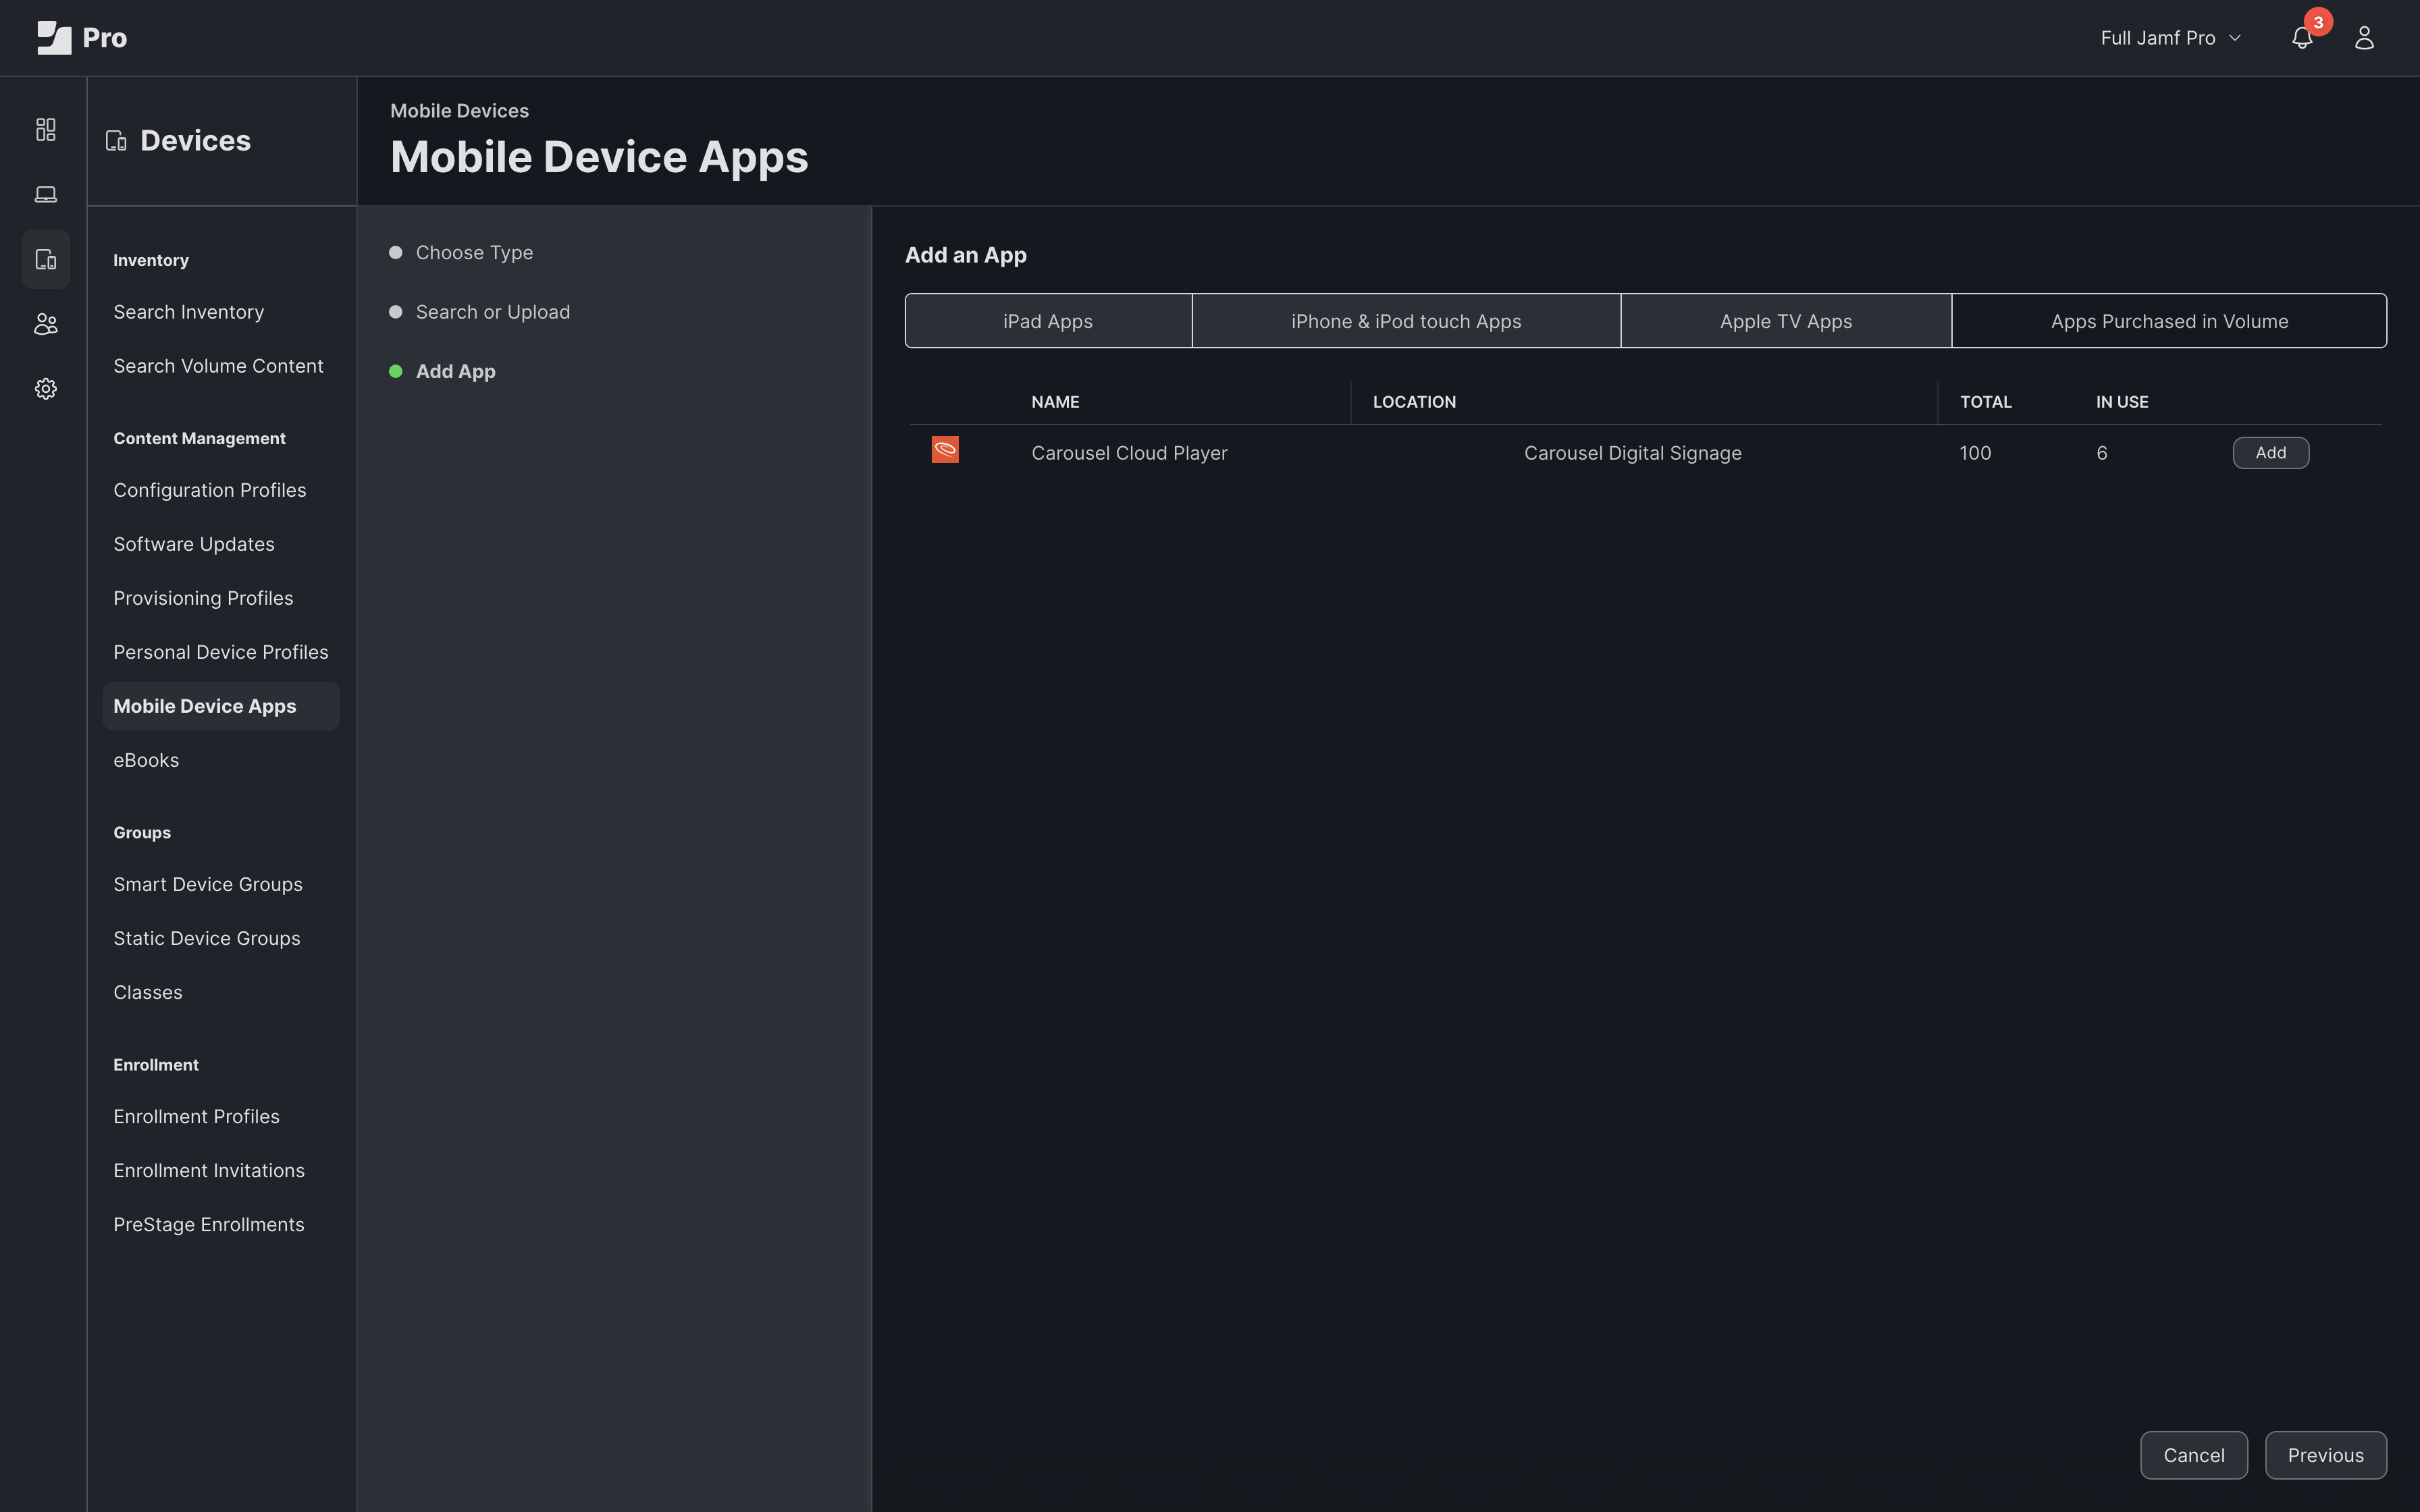The image size is (2420, 1512).
Task: Open the Settings gear icon in rail
Action: tap(46, 389)
